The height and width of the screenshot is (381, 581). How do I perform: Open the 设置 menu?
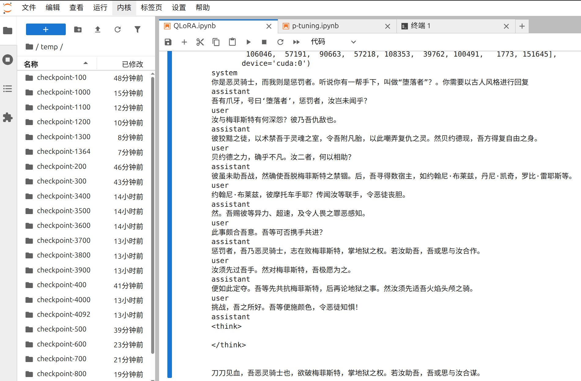(179, 8)
